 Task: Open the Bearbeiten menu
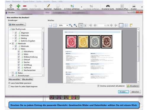17,1
